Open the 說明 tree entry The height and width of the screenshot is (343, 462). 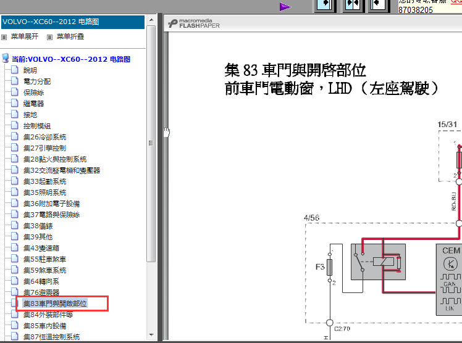coord(30,70)
